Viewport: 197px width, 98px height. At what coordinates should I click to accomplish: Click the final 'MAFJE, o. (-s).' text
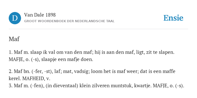tap(169, 86)
